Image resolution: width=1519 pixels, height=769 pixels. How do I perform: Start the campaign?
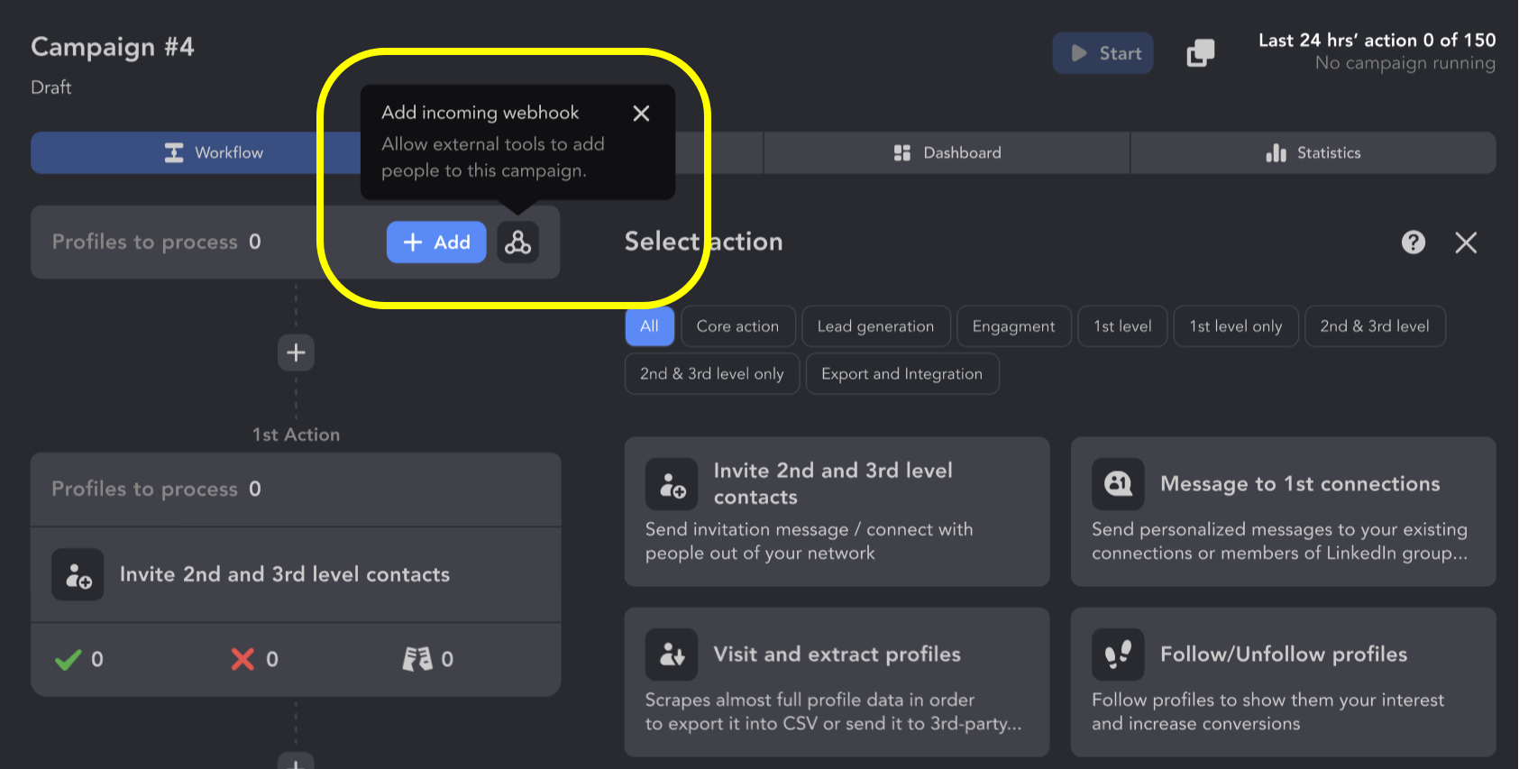pyautogui.click(x=1103, y=53)
